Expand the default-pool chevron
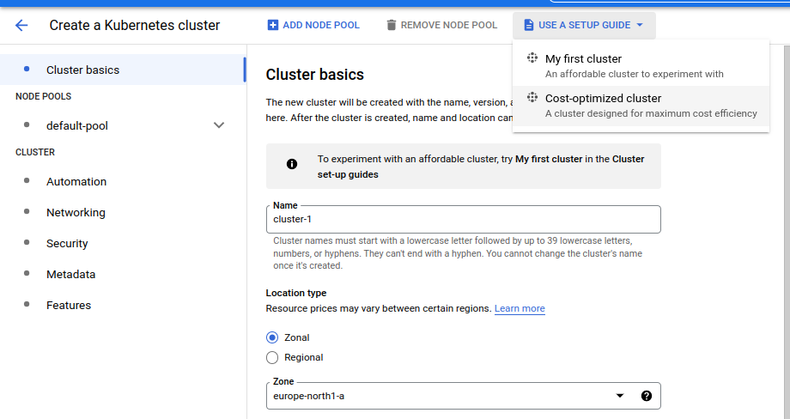 tap(219, 125)
